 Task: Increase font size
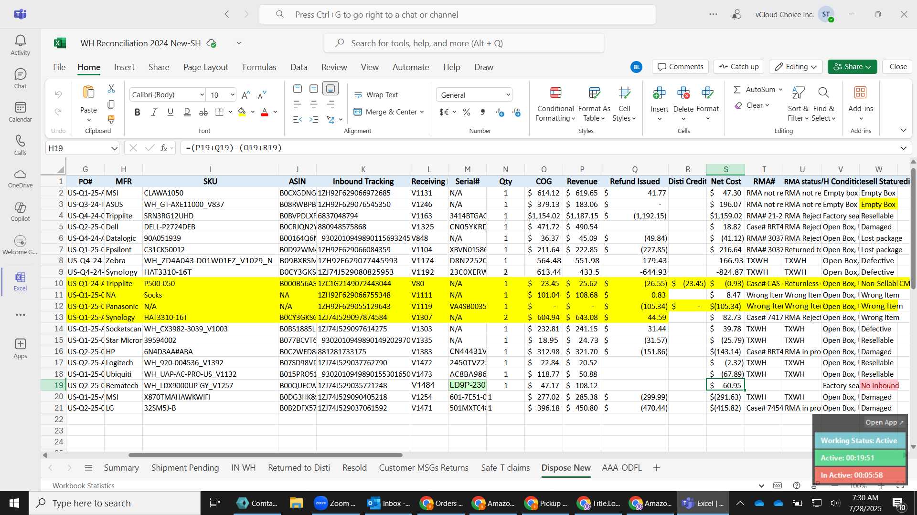(x=246, y=95)
